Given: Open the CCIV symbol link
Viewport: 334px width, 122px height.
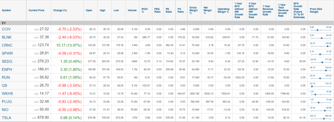Looking at the screenshot, I should click(x=6, y=29).
